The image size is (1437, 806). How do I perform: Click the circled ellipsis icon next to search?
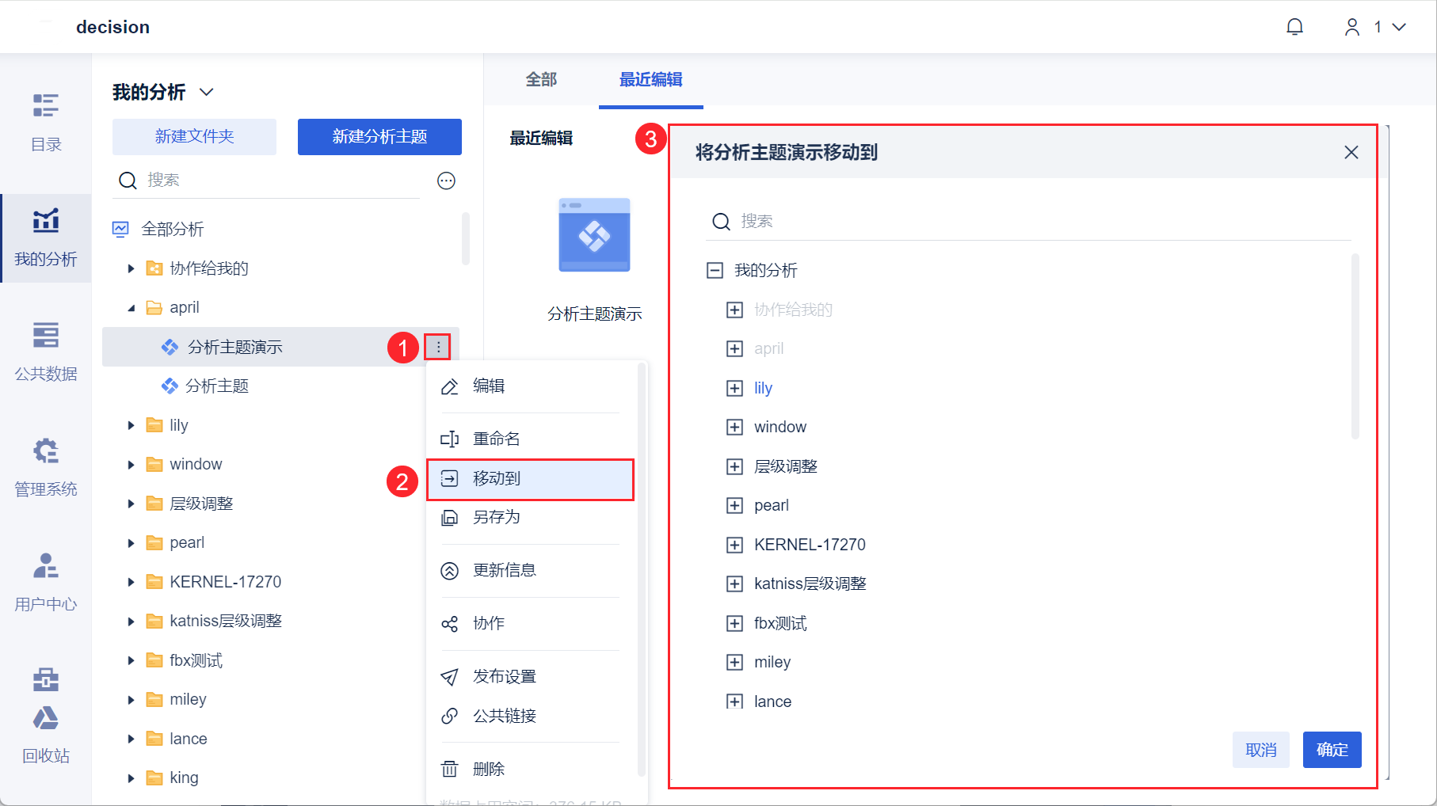446,181
